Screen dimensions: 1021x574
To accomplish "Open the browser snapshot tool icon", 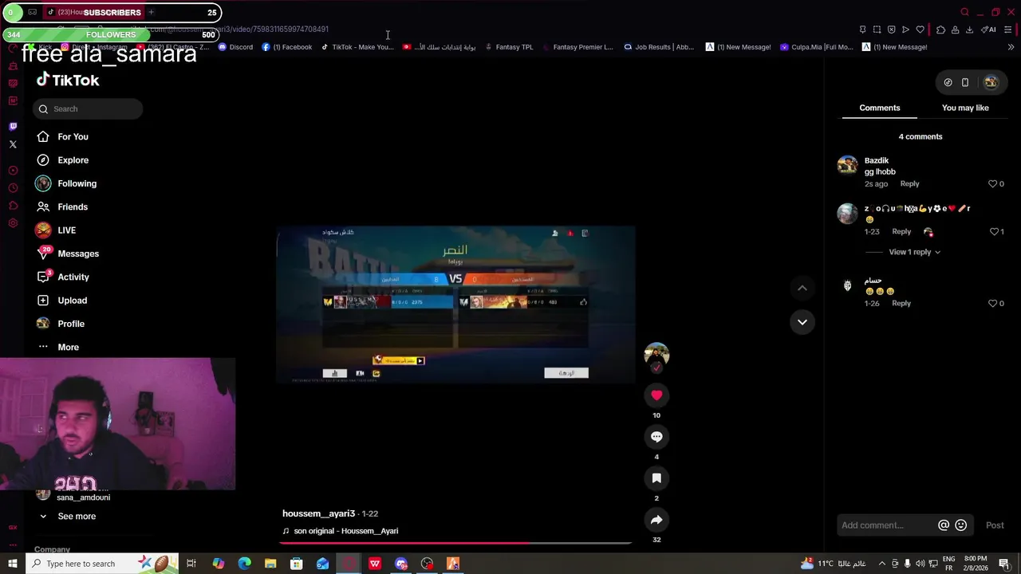I will [877, 29].
